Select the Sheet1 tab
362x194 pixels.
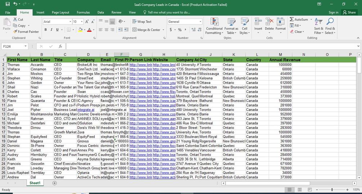[x=35, y=183]
